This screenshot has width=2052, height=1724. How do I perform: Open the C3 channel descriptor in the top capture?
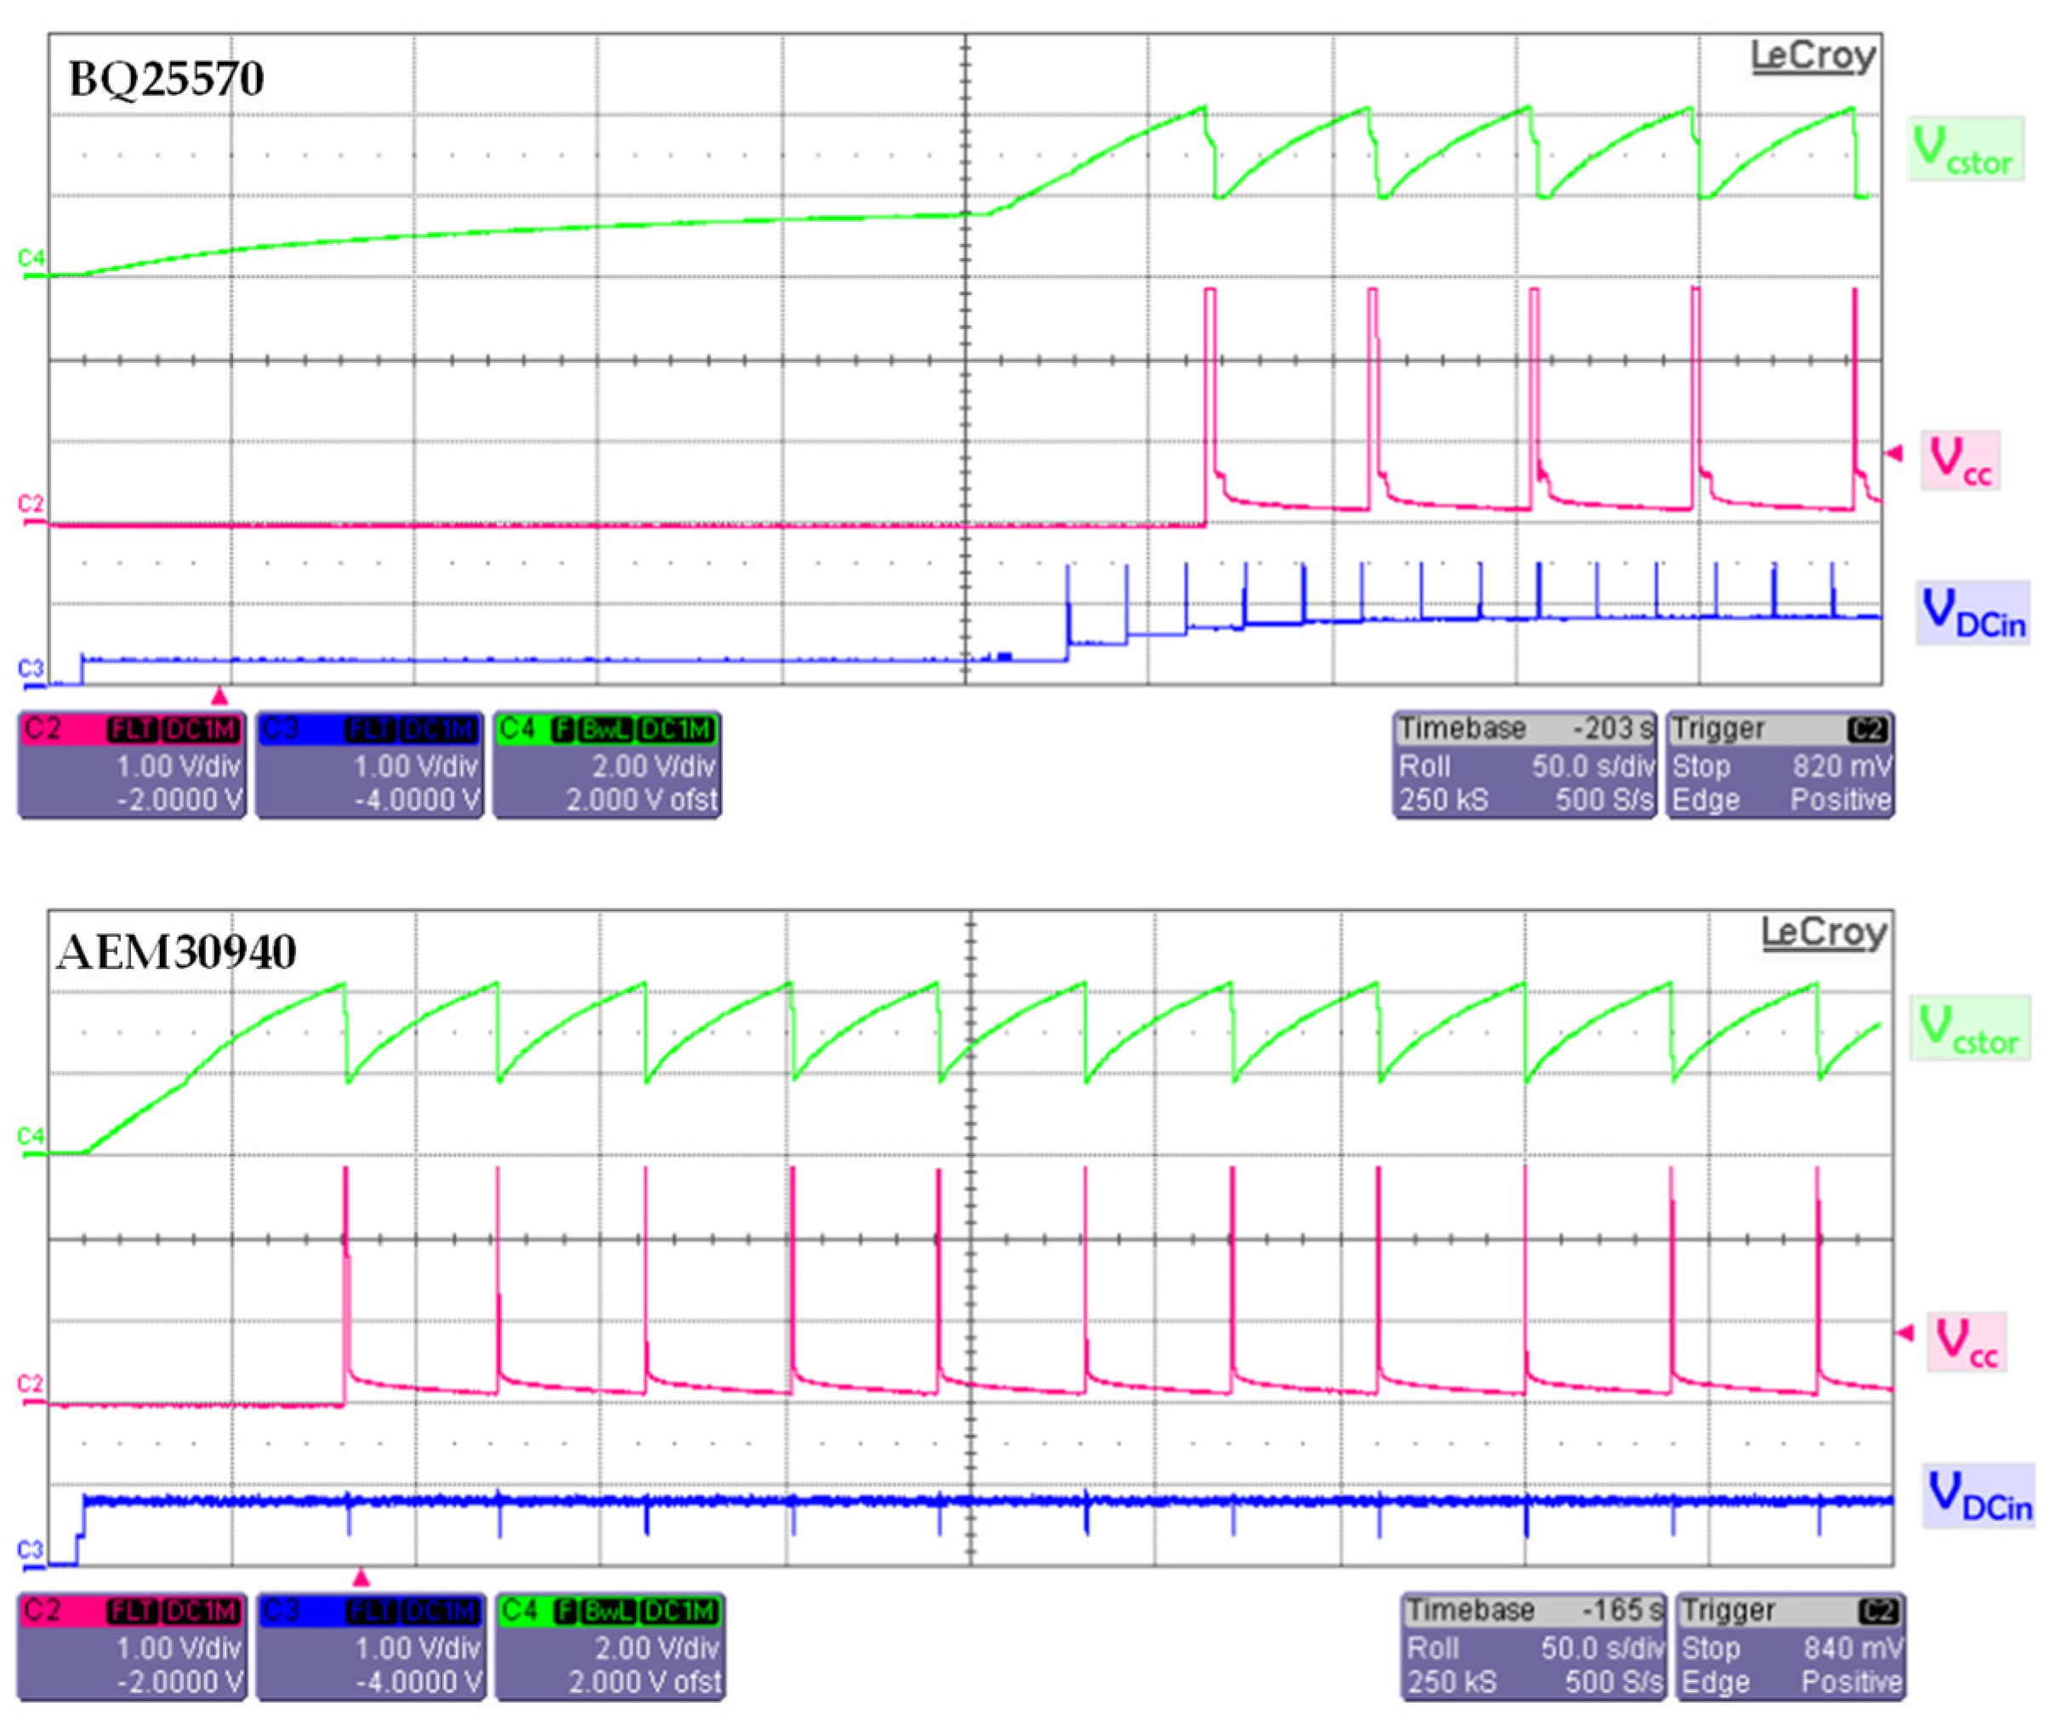pos(368,764)
